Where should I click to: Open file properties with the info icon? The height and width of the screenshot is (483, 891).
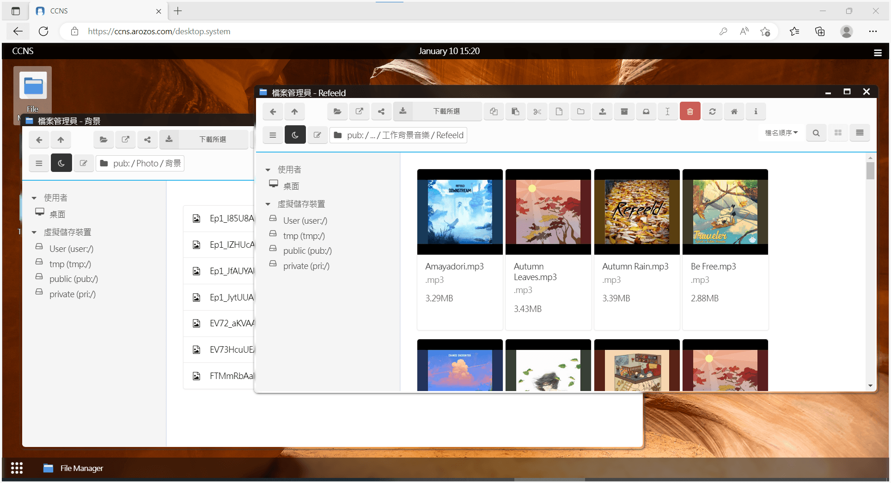point(756,111)
